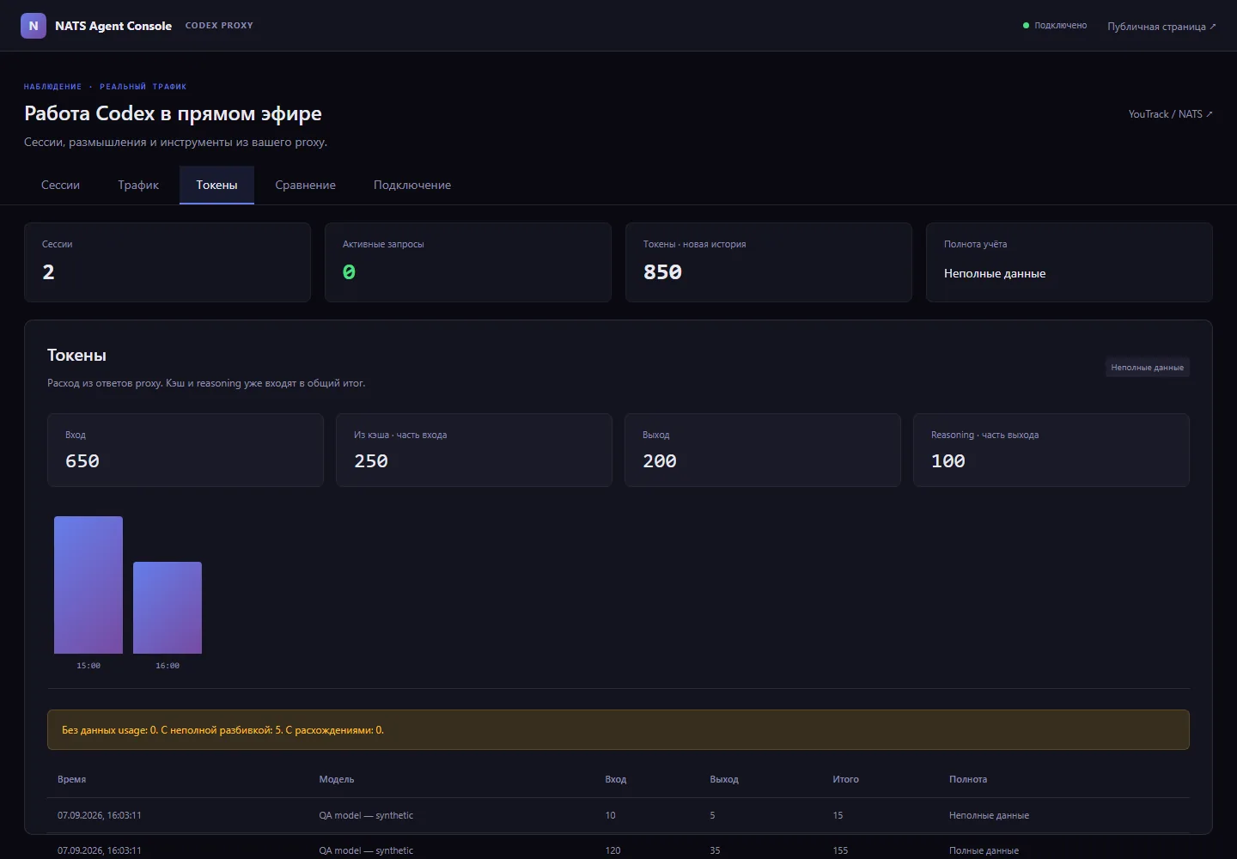Click the РЕАЛЬНЫЙ ТРАФИК breadcrumb label
1237x859 pixels.
pos(143,87)
